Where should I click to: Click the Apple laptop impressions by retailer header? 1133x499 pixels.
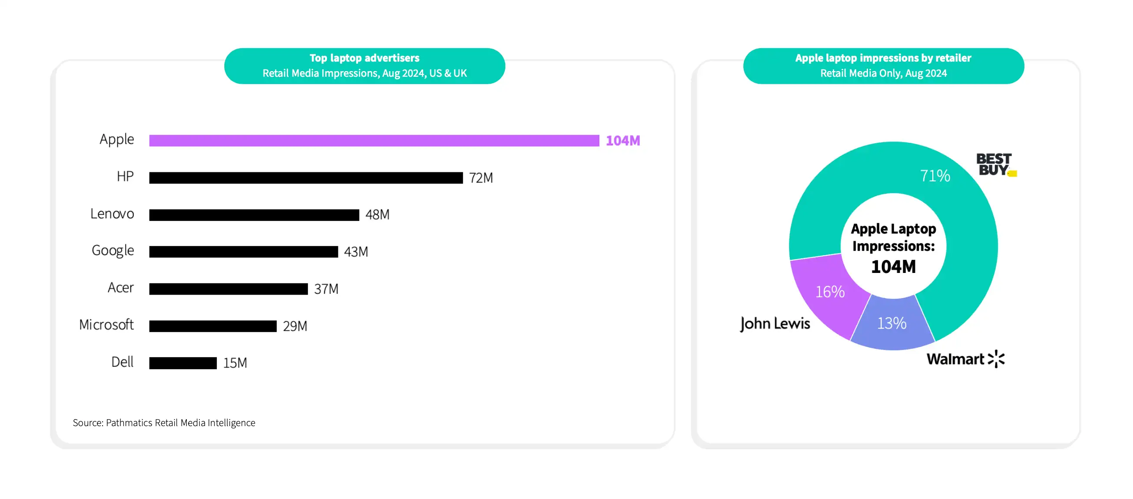click(x=884, y=66)
